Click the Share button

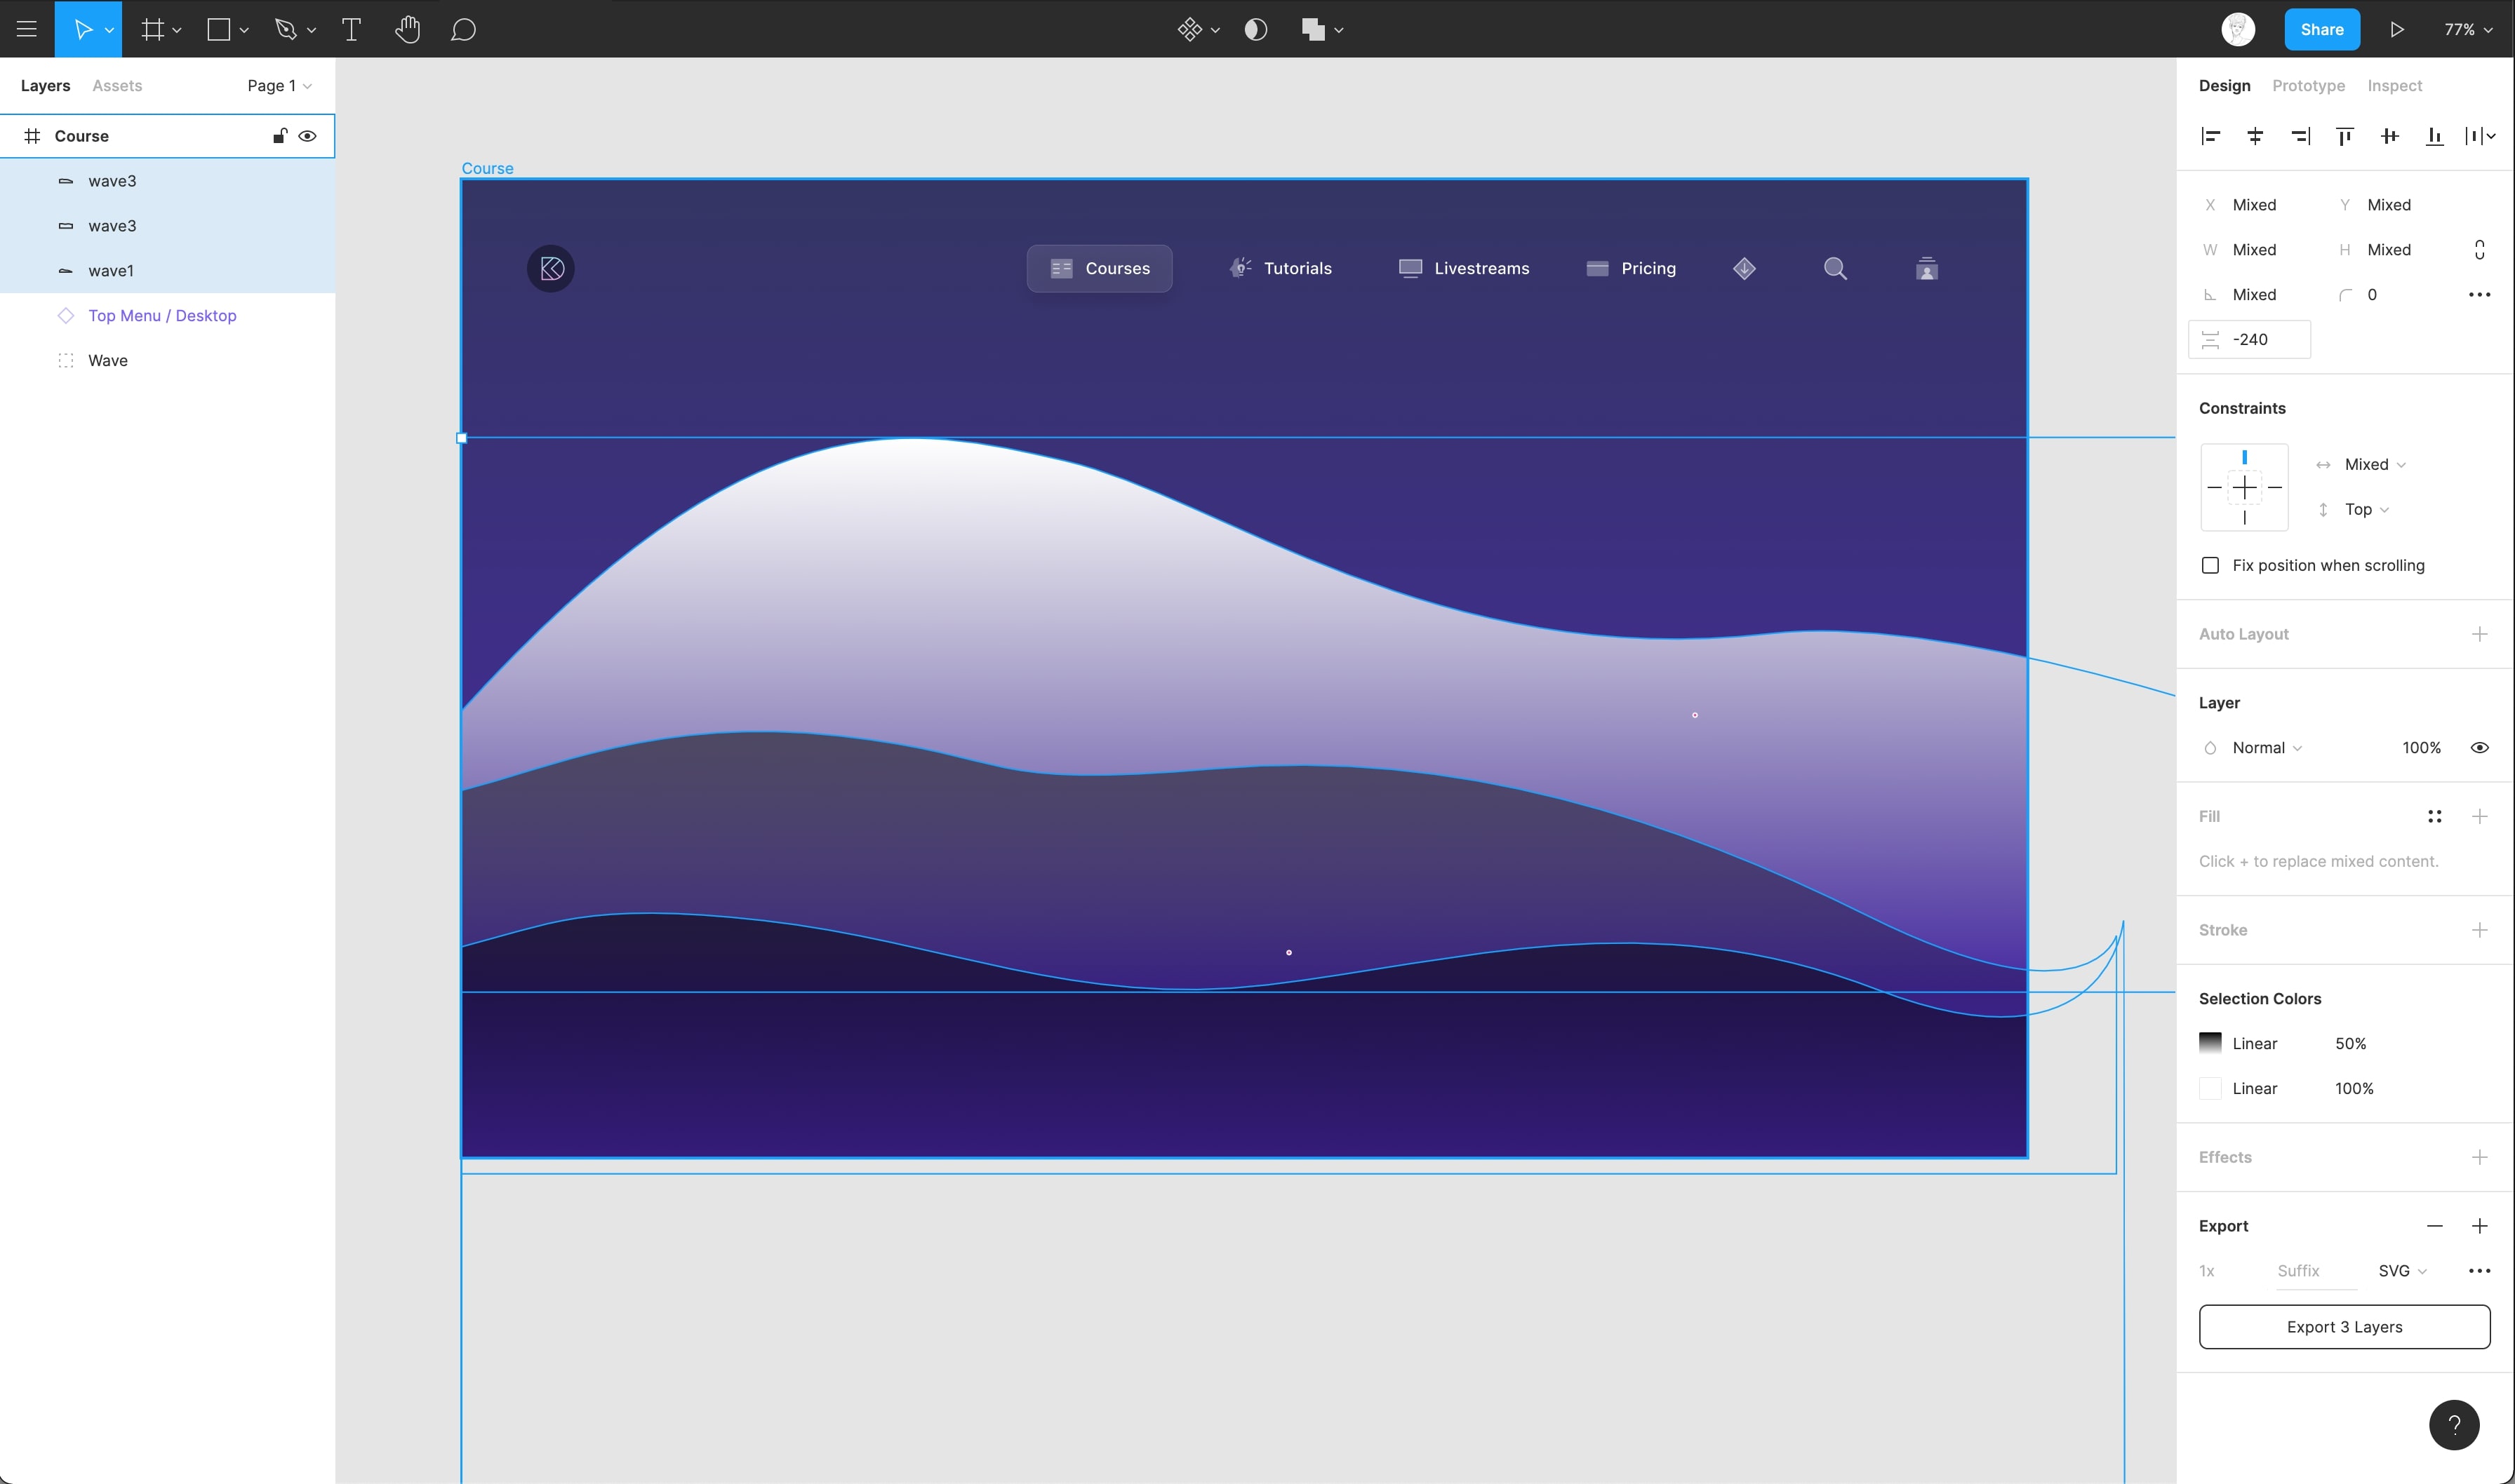2321,29
